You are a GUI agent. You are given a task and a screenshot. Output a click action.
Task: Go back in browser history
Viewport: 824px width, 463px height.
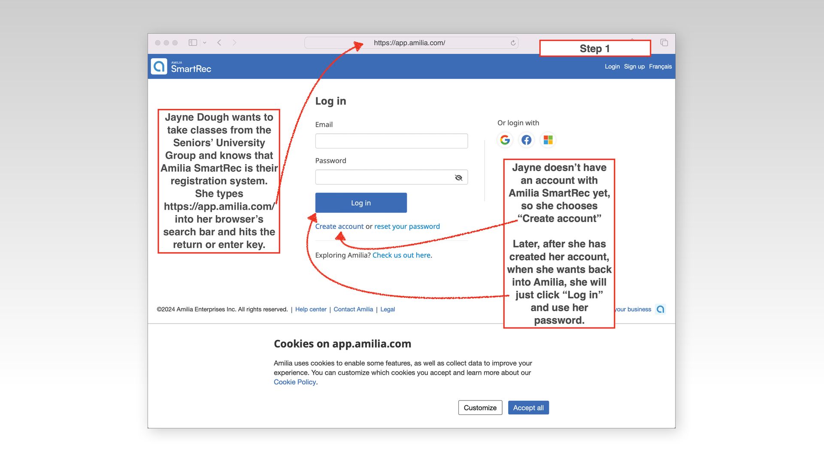(x=219, y=42)
